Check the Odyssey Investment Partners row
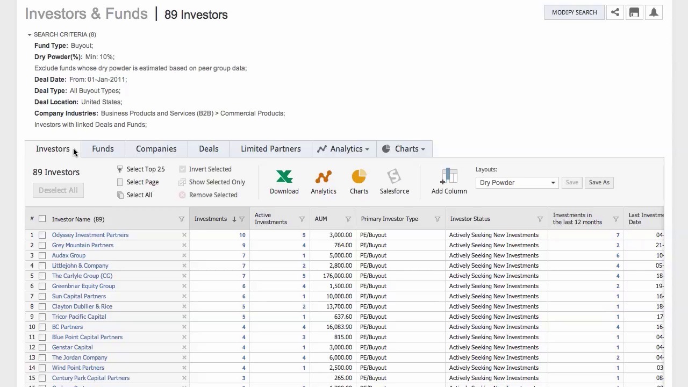 [x=42, y=235]
